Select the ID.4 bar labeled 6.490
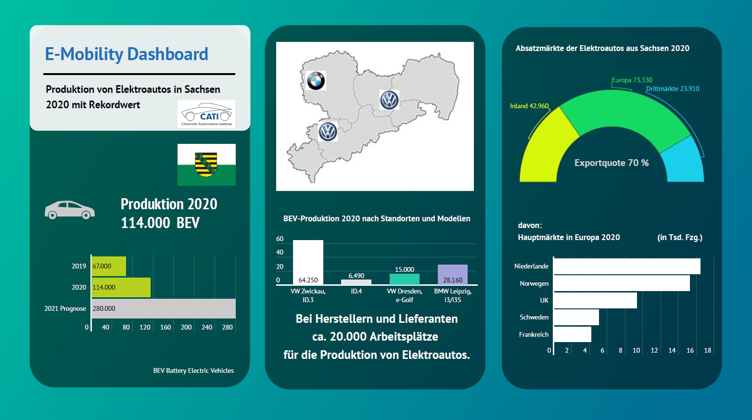Viewport: 752px width, 420px height. pos(356,282)
